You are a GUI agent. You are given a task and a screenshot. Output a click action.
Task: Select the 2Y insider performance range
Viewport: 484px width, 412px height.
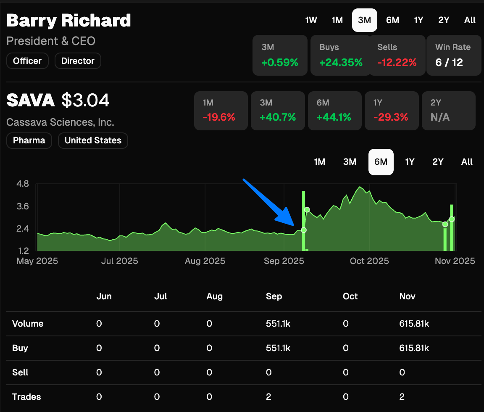pyautogui.click(x=444, y=20)
